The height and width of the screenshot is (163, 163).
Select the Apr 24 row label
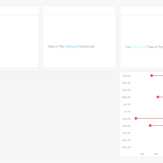(127, 90)
